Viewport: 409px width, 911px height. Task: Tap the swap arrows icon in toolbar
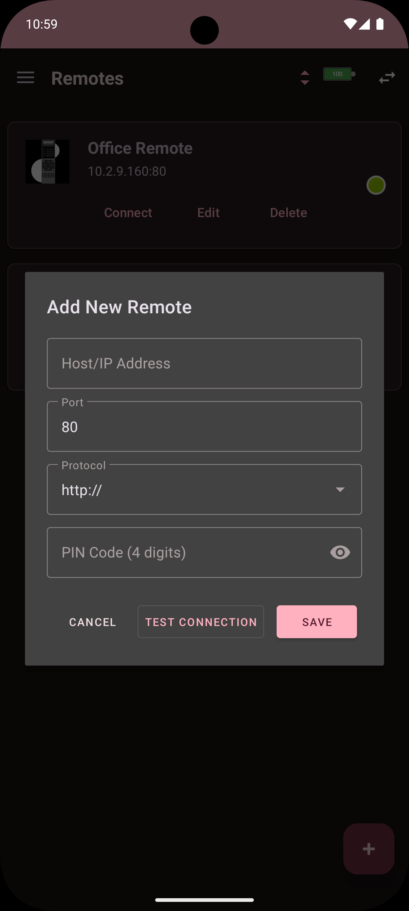tap(387, 77)
